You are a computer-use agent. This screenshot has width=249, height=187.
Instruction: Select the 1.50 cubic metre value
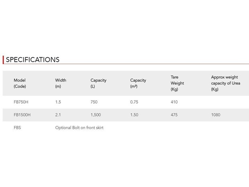pos(134,115)
